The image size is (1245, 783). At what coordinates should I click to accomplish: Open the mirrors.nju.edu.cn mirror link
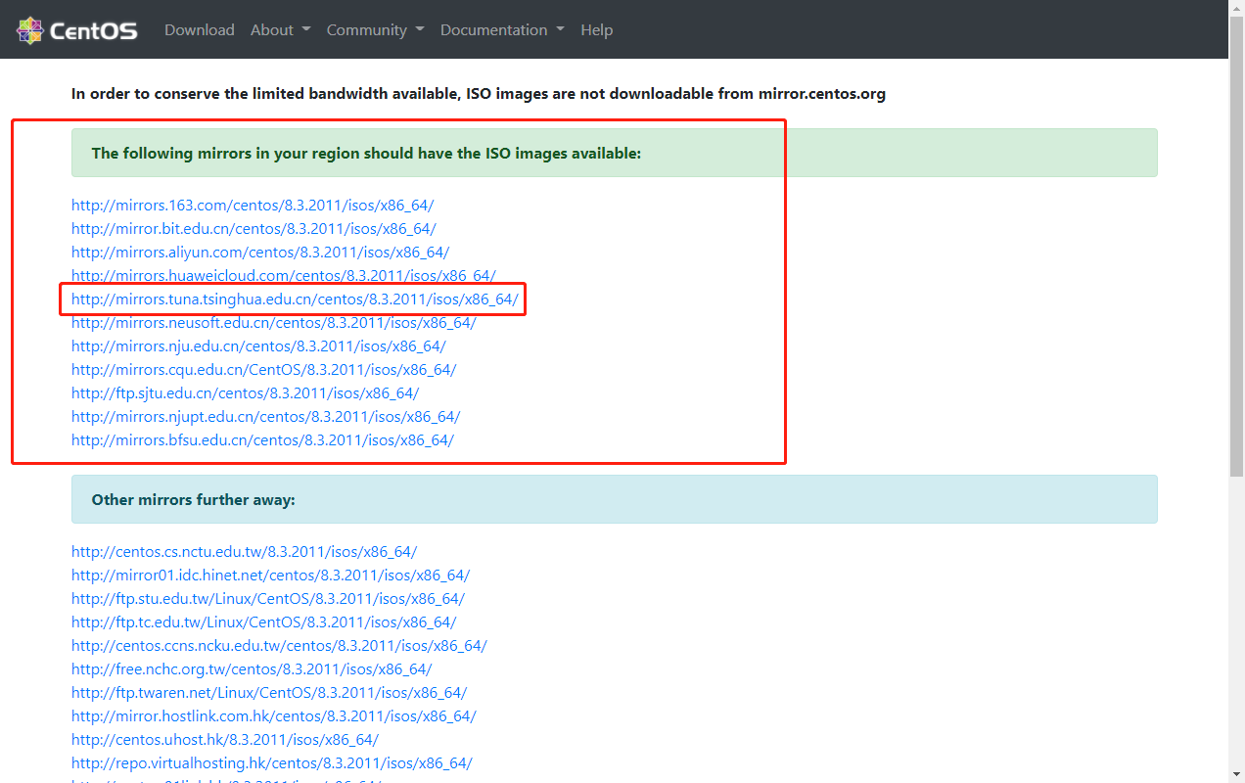258,346
